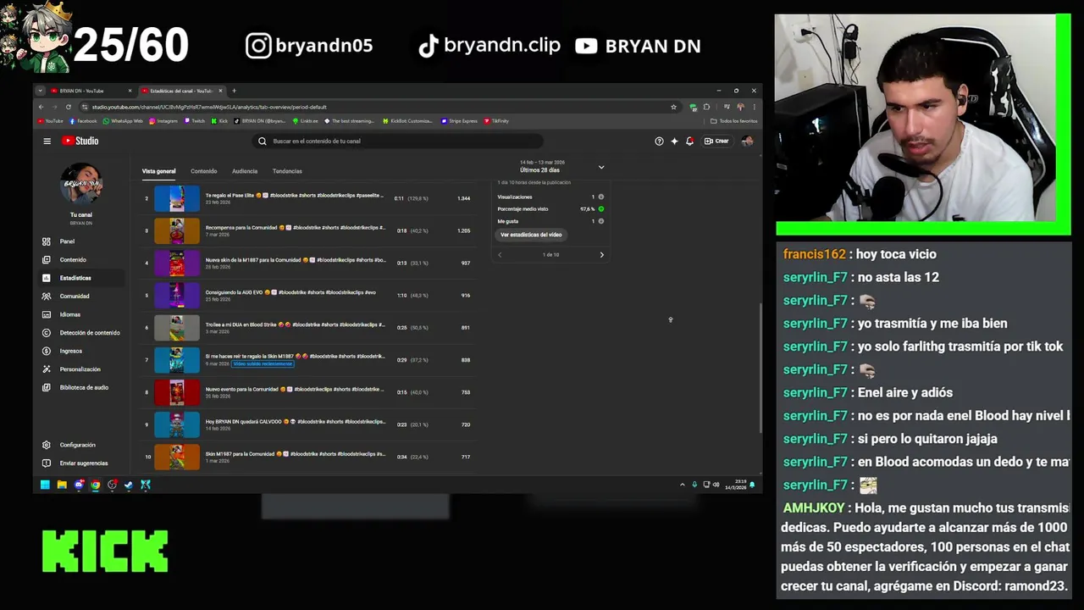The image size is (1084, 610).
Task: Click the YouTube Studio logo
Action: coord(80,141)
